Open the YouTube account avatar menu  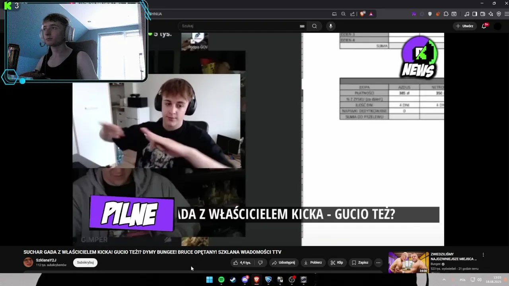[497, 26]
